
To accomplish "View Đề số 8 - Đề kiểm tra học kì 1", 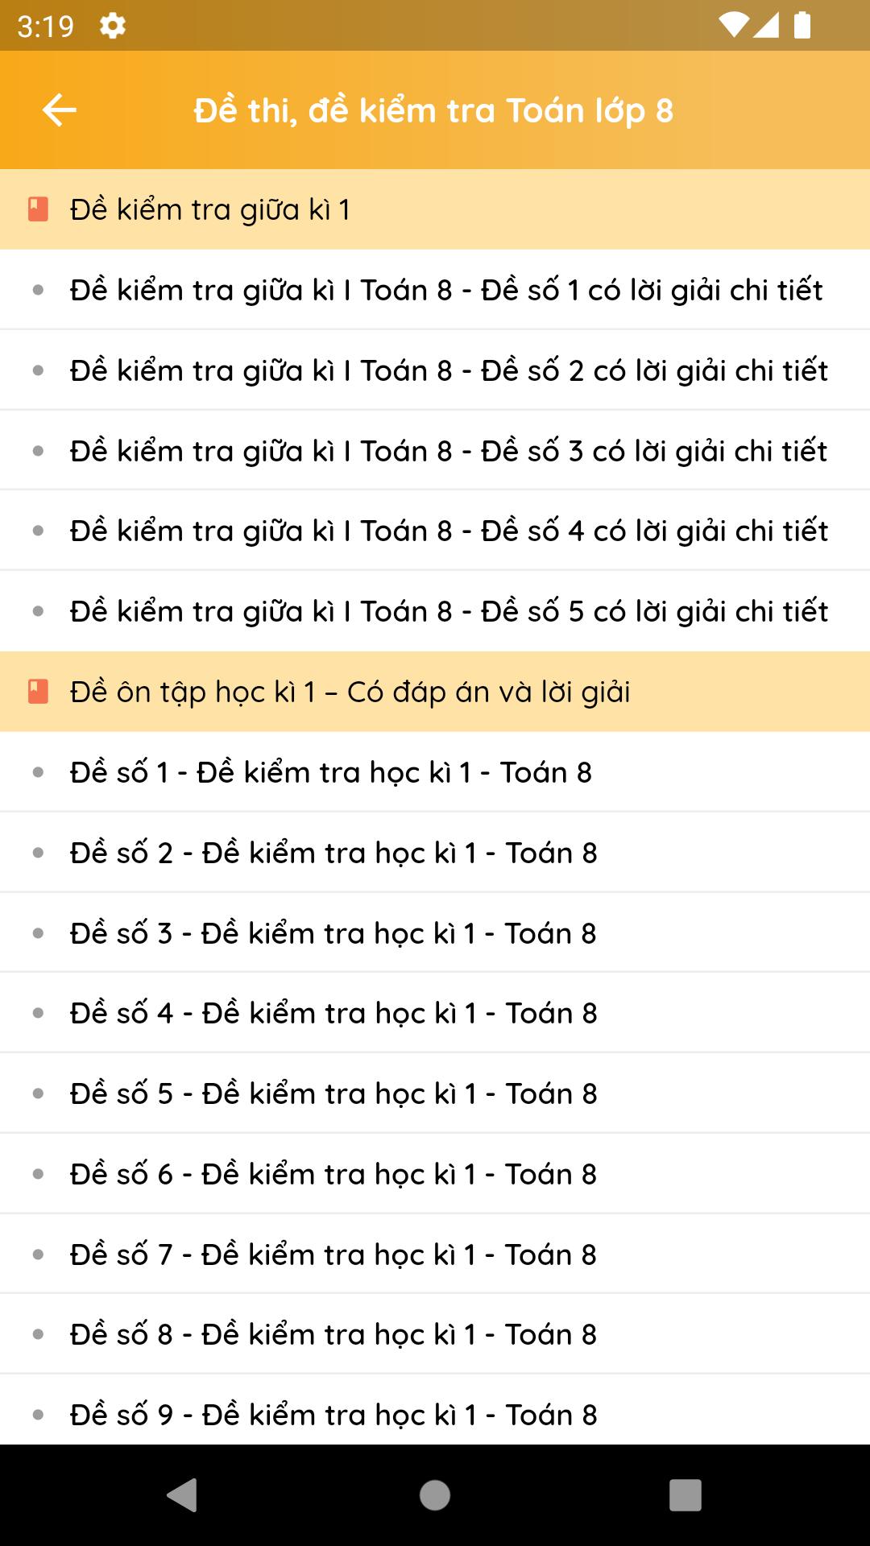I will [x=333, y=1334].
